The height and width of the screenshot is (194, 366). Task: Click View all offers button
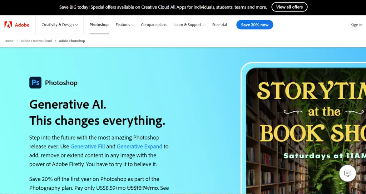(x=290, y=7)
